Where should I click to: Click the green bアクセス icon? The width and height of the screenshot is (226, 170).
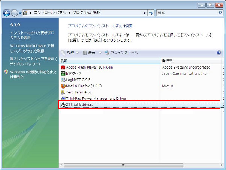coord(63,74)
